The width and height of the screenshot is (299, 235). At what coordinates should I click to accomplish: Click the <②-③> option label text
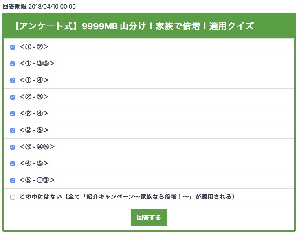[34, 97]
